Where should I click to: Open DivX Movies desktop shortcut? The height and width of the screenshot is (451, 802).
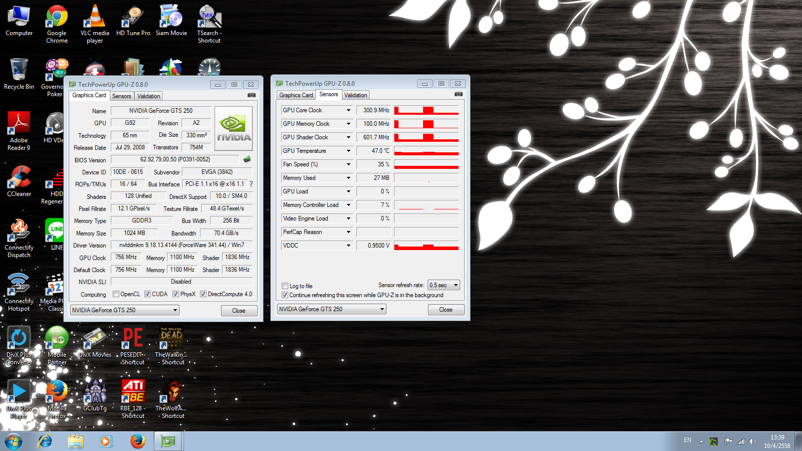[x=95, y=343]
